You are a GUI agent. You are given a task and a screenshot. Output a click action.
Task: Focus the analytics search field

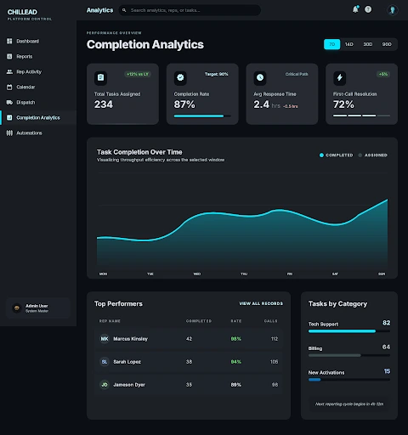tap(190, 10)
